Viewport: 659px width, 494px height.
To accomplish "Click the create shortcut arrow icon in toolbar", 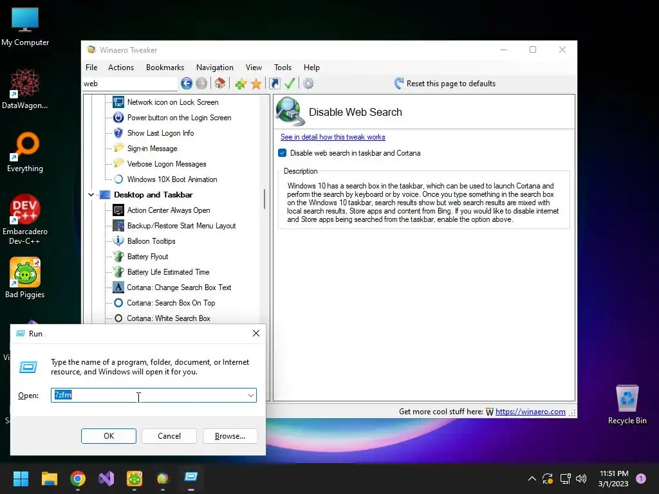I will (x=274, y=84).
